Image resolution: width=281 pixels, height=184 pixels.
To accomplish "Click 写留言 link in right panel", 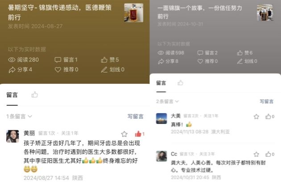I will (267, 102).
